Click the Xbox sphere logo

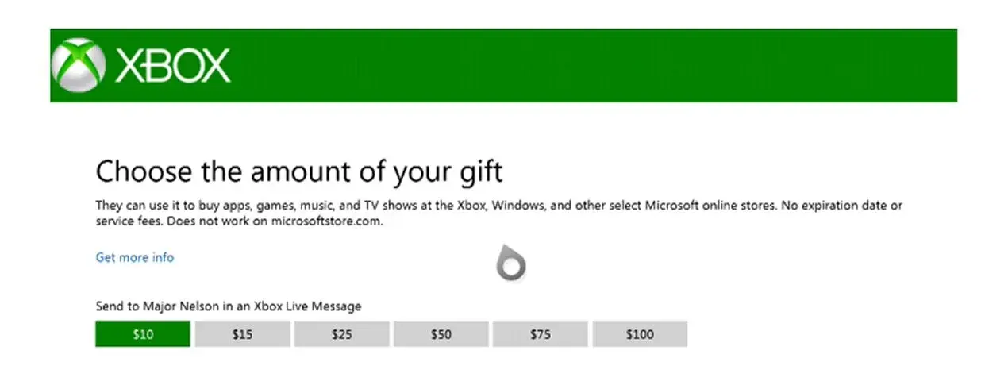(x=78, y=65)
